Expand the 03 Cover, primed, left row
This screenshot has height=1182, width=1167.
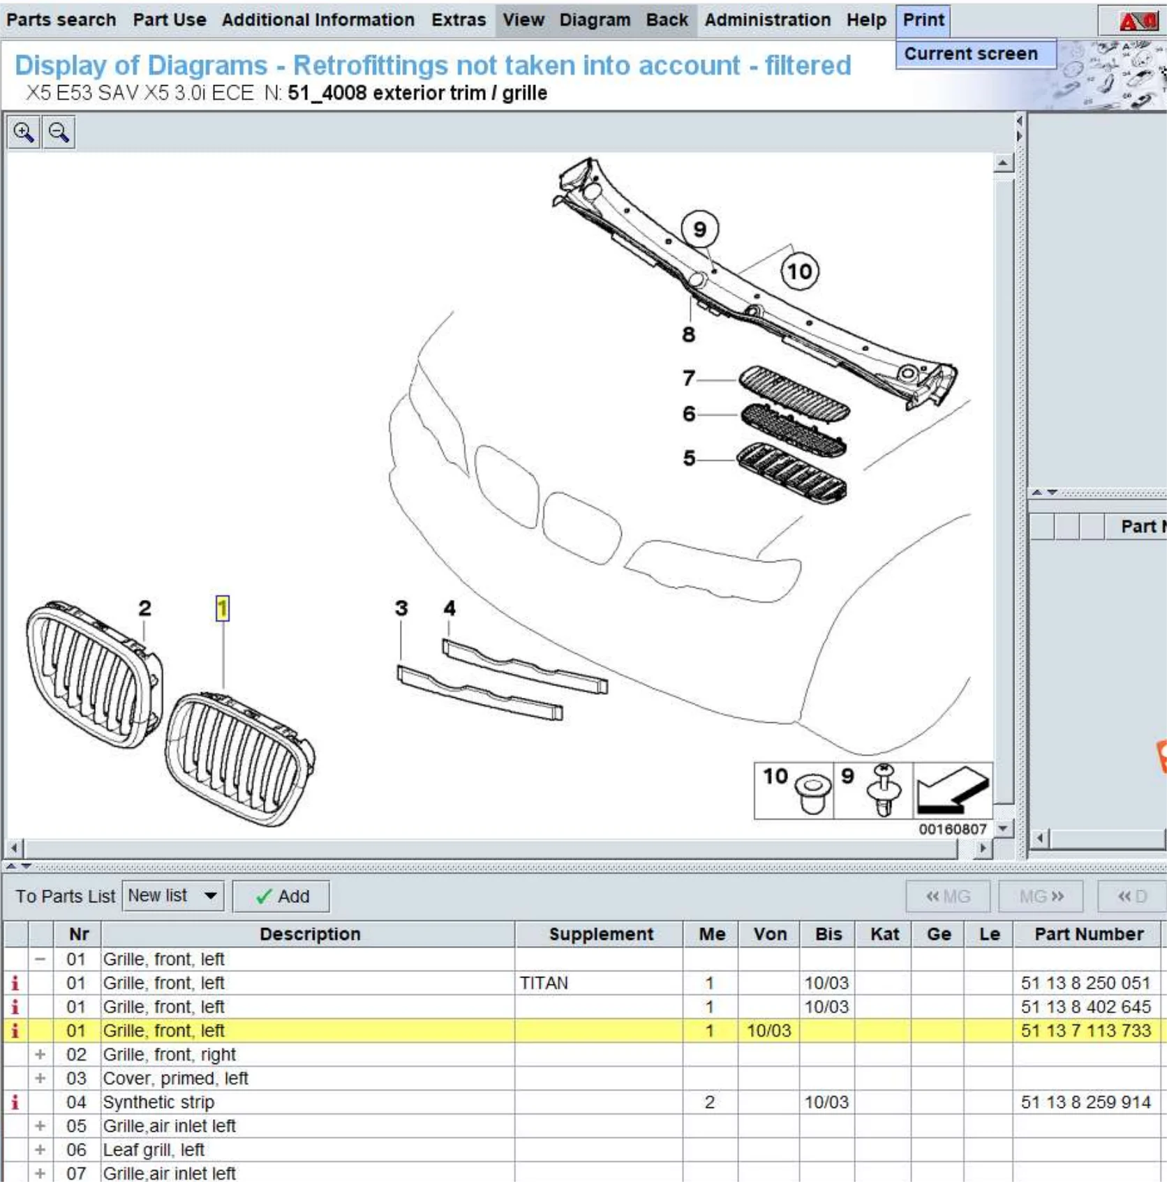tap(40, 1078)
